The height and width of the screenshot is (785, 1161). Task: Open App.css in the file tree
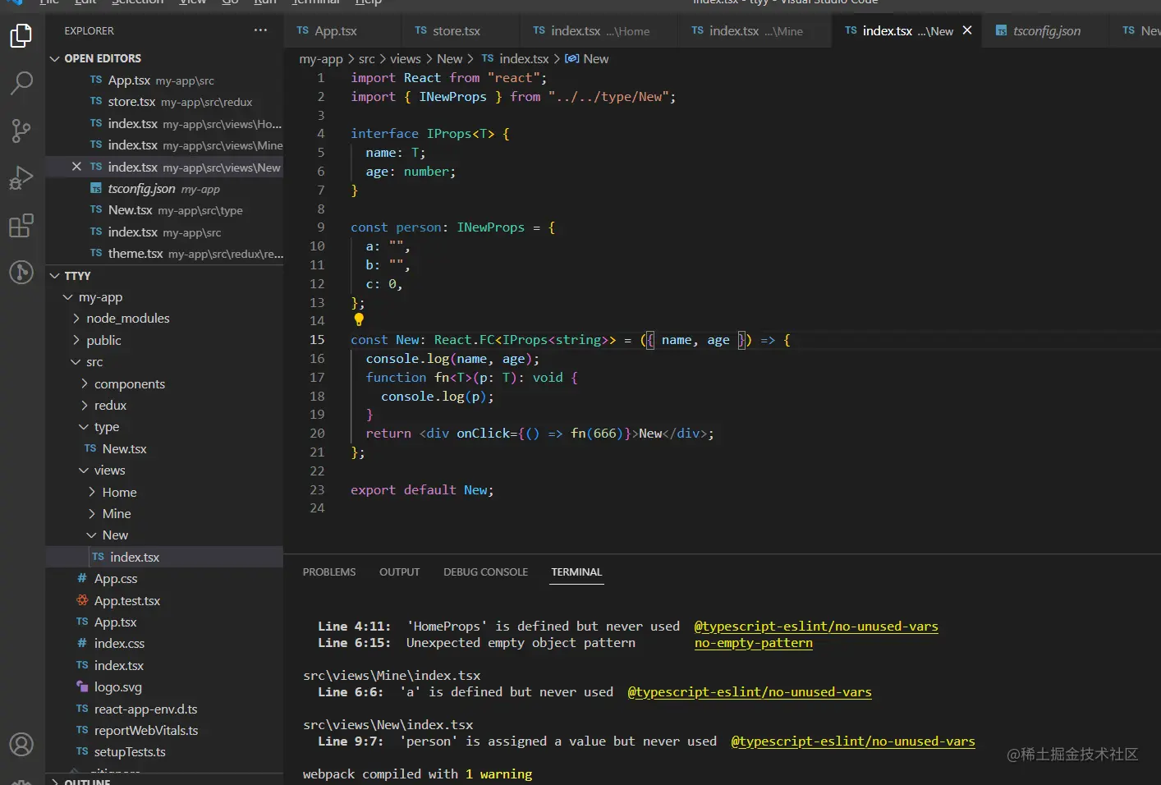[115, 579]
